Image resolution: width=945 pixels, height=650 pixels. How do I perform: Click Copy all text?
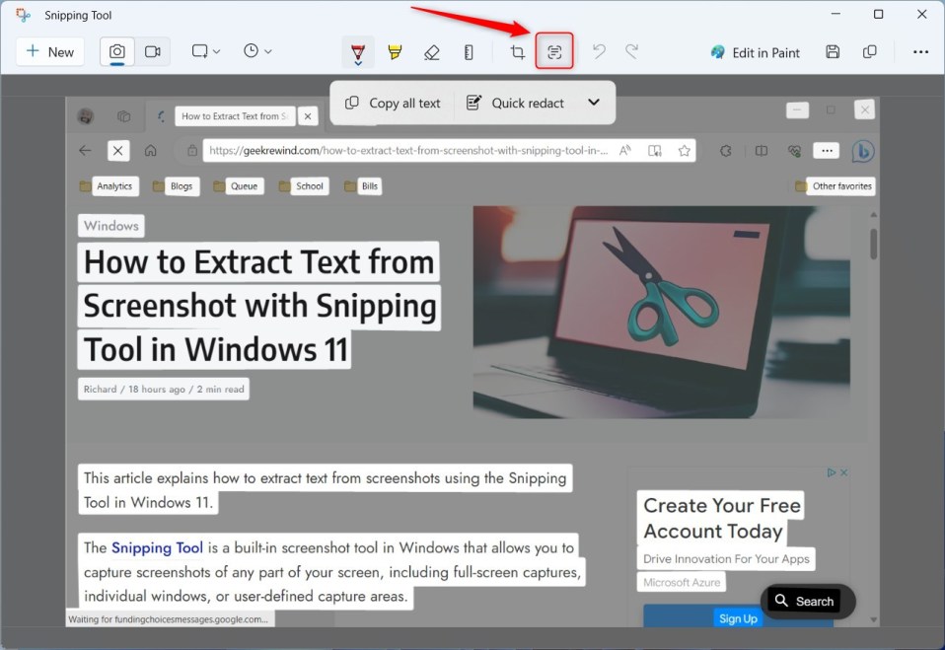click(393, 103)
